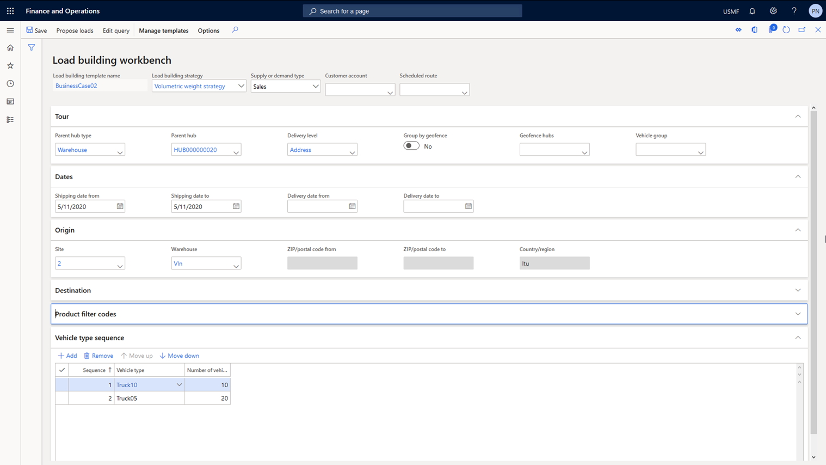Select the row checkbox for Truck05

[62, 399]
